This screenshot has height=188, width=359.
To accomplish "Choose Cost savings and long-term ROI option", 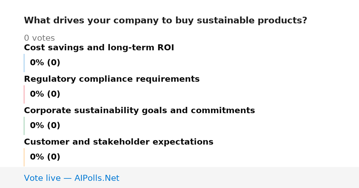I will click(99, 48).
